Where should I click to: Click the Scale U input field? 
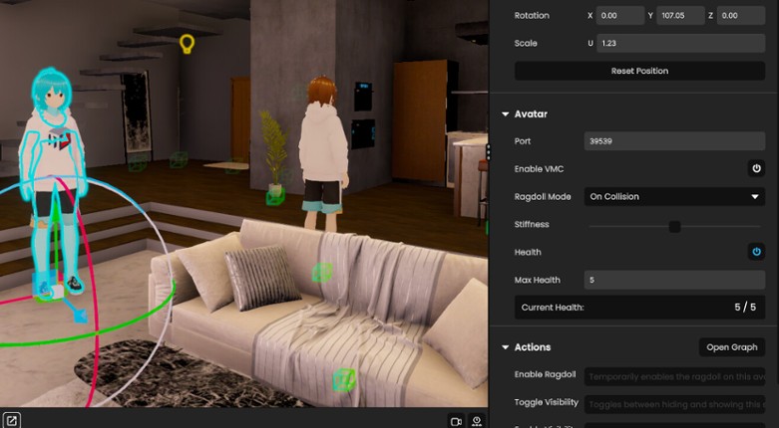[x=680, y=43]
